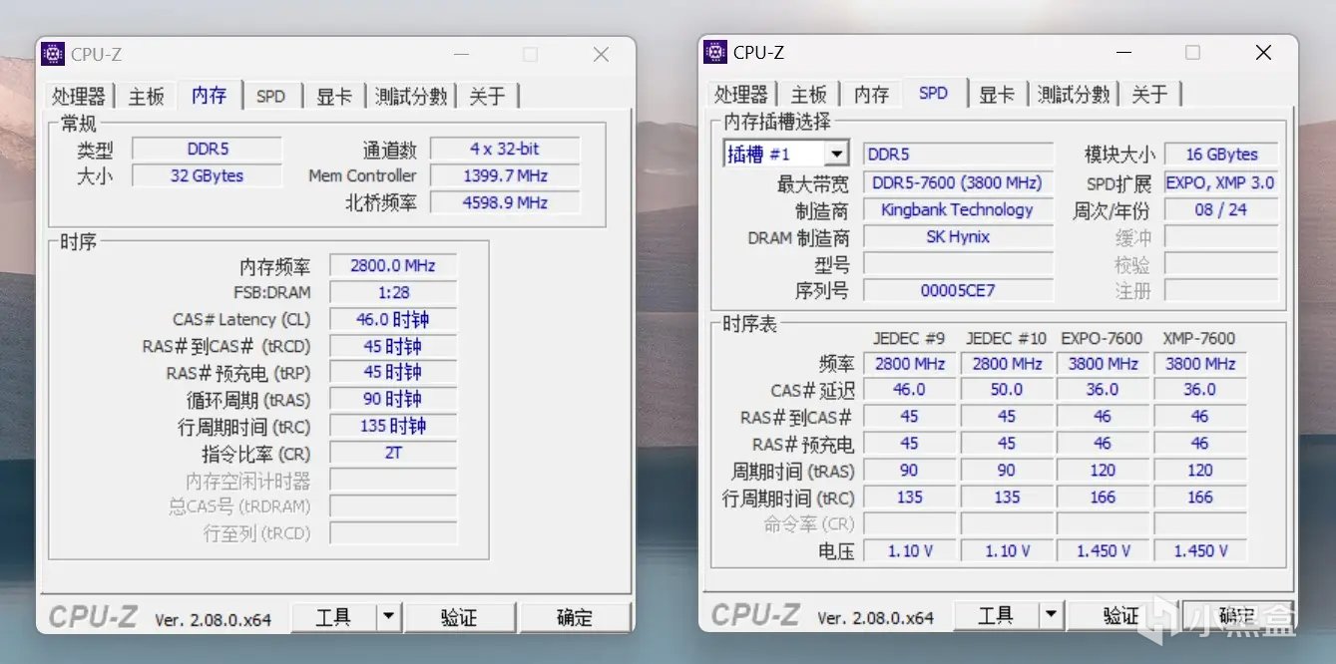Click 内存频率 2800.0 MHz value

click(393, 266)
